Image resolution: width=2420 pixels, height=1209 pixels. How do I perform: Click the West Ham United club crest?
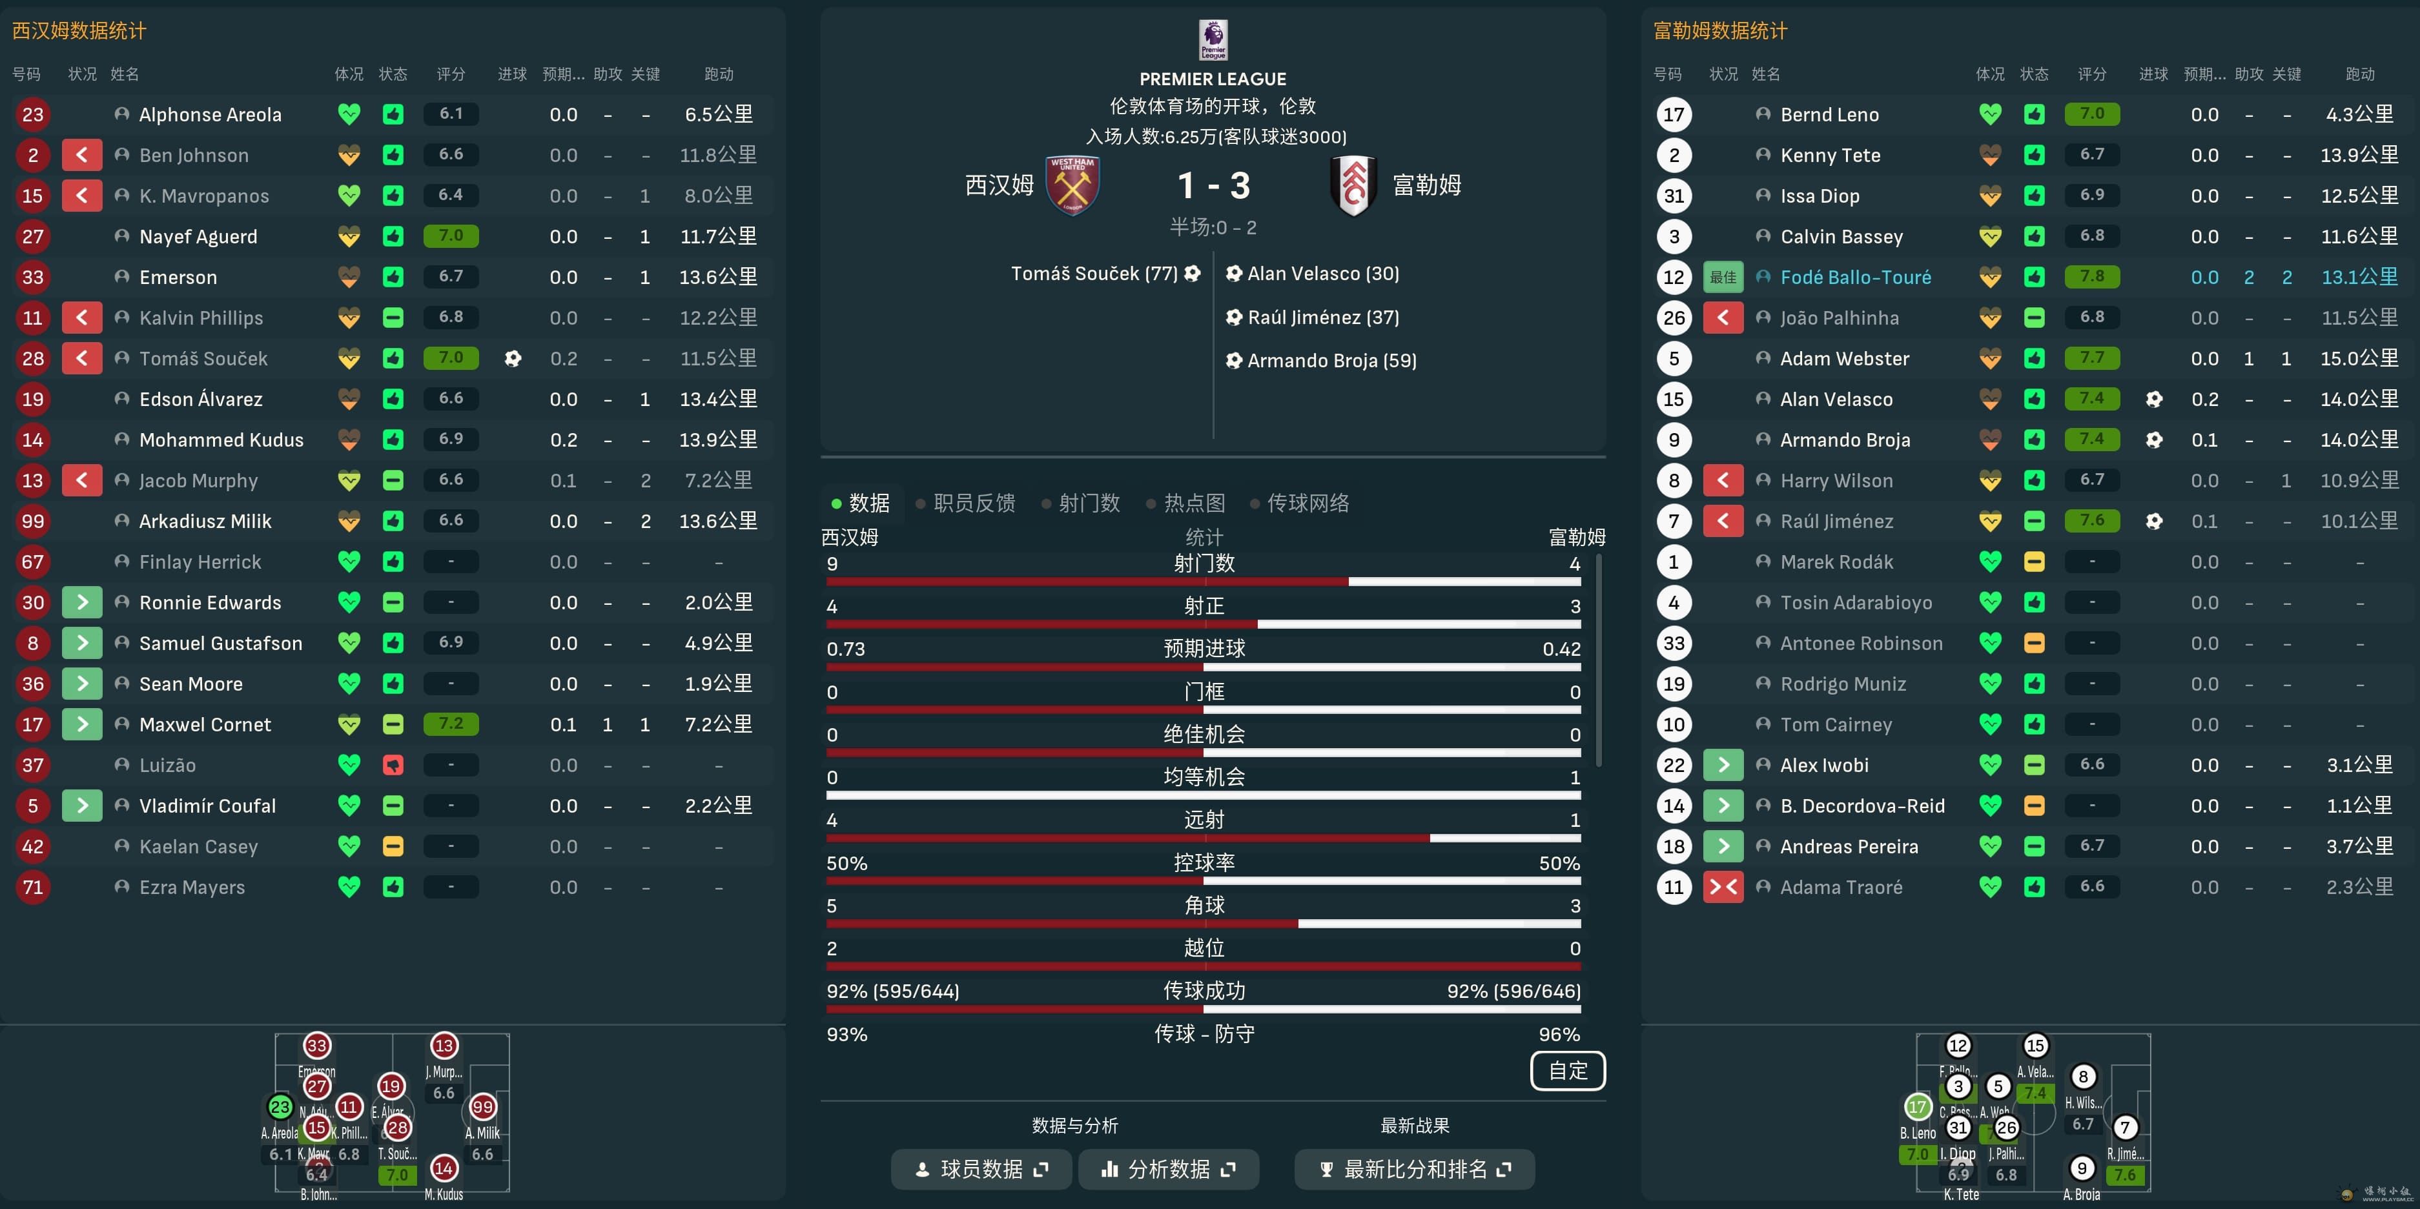coord(1073,185)
